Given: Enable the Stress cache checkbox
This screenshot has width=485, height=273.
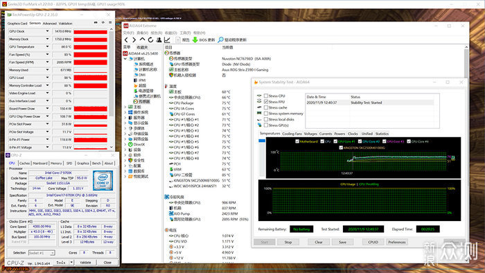Looking at the screenshot, I should coord(265,107).
